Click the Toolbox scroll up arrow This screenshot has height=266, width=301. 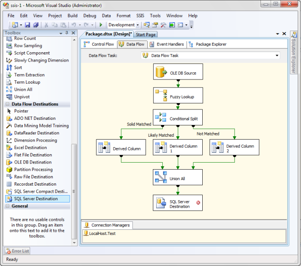pyautogui.click(x=74, y=39)
